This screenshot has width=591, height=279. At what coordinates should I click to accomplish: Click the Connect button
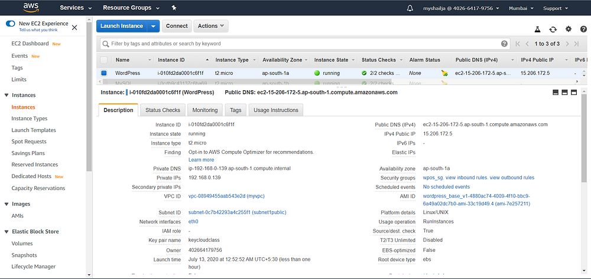tap(177, 26)
